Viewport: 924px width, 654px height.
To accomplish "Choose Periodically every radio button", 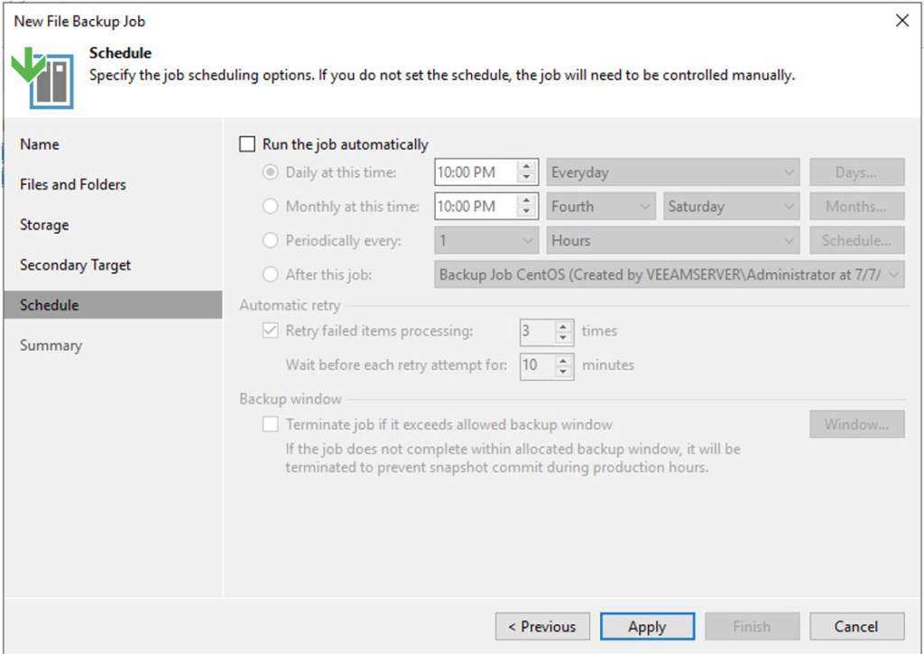I will point(271,240).
